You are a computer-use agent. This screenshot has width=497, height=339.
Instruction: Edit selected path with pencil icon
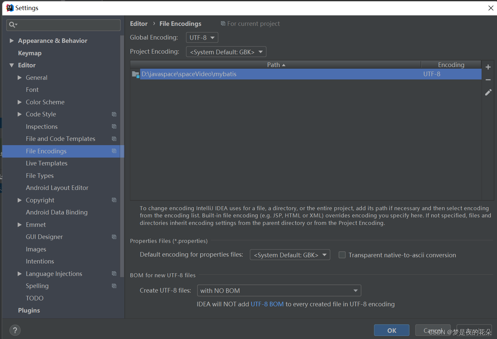point(488,93)
